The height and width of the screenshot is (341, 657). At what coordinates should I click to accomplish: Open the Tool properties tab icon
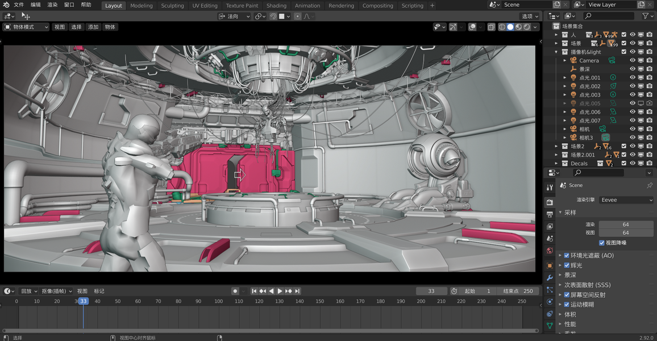point(550,187)
